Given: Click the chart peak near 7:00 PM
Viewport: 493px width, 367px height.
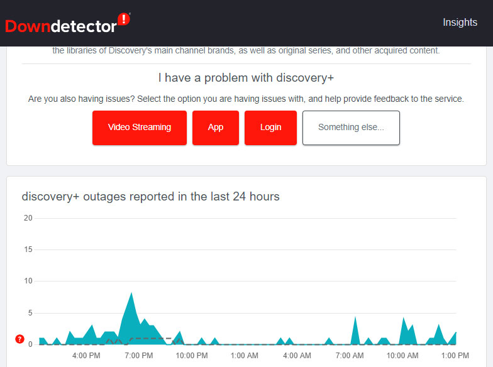Looking at the screenshot, I should click(x=131, y=293).
